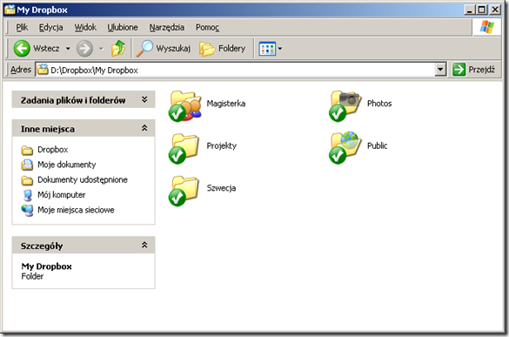Open the forward history dropdown arrow

pyautogui.click(x=101, y=49)
